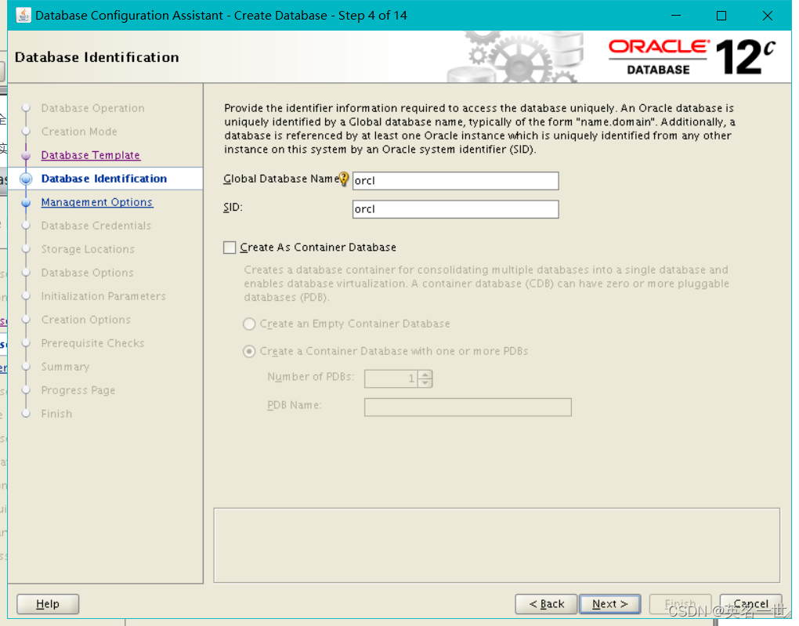Maximize the Database Configuration Assistant window

click(x=721, y=16)
